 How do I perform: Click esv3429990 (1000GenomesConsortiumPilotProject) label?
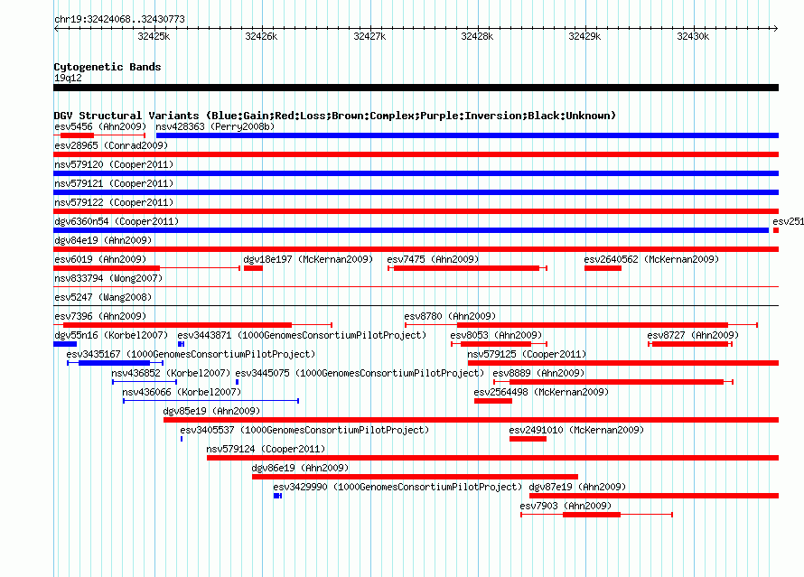[397, 487]
